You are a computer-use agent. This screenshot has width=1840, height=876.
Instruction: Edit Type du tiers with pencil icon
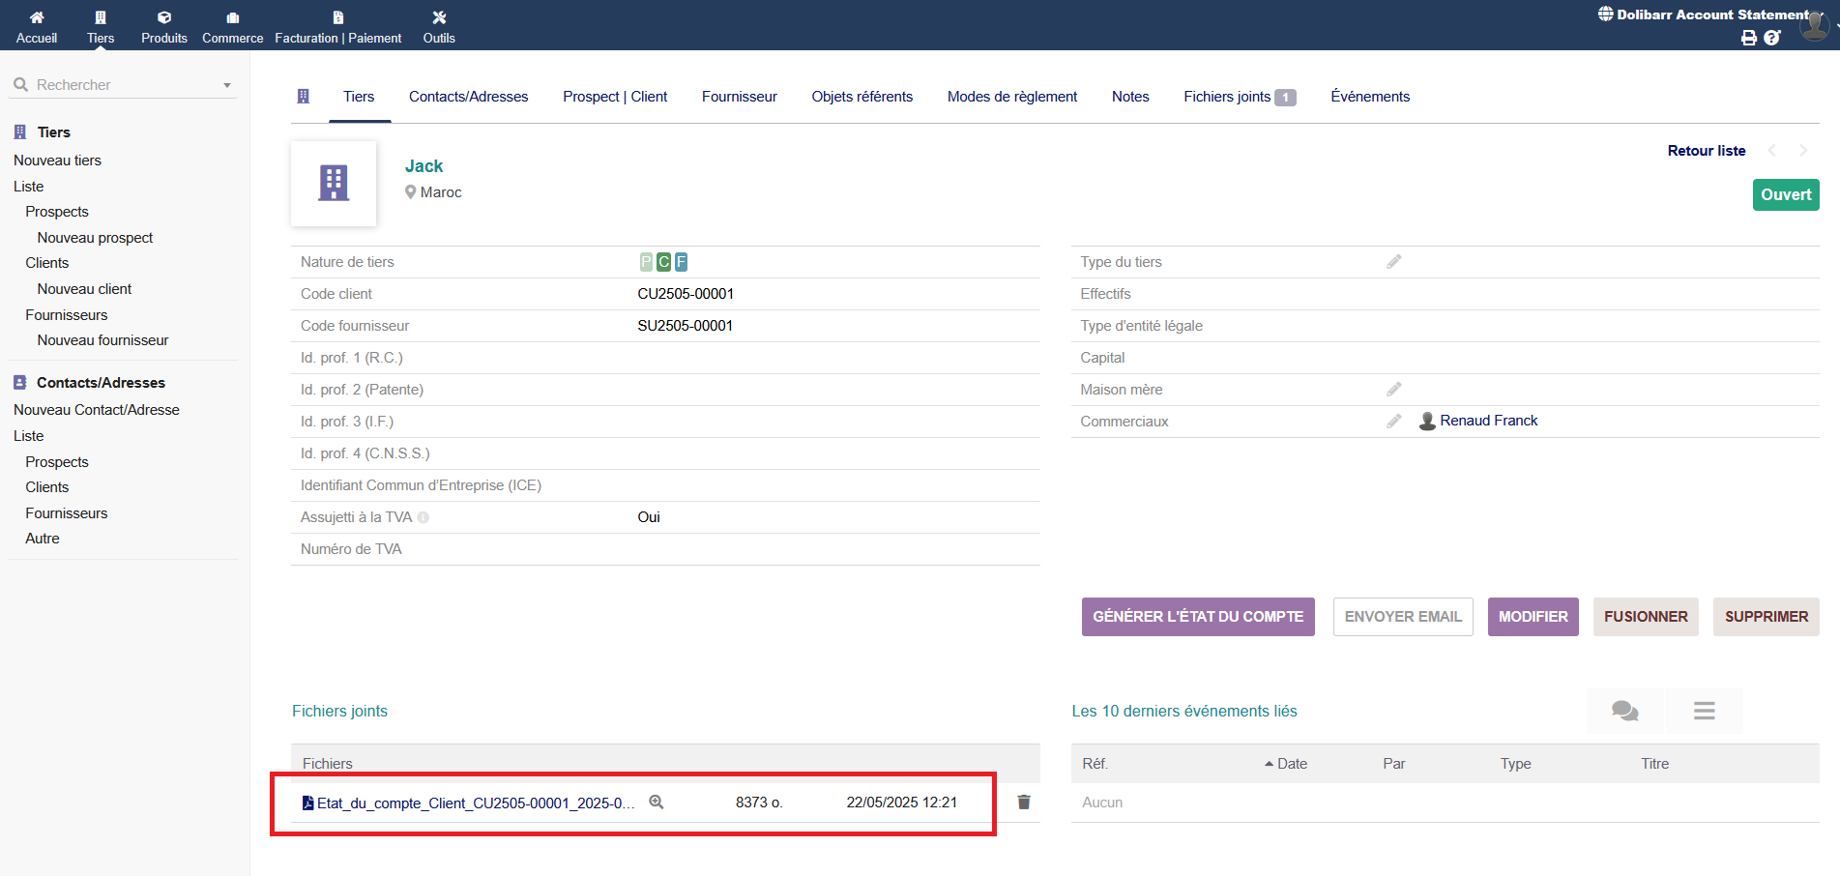[x=1393, y=262]
